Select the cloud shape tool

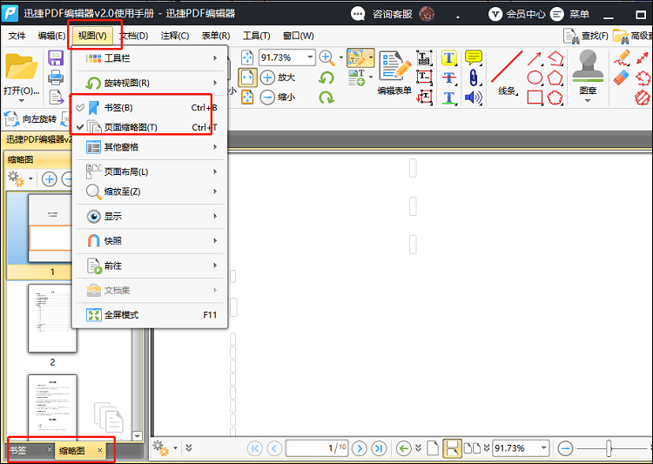coord(555,97)
